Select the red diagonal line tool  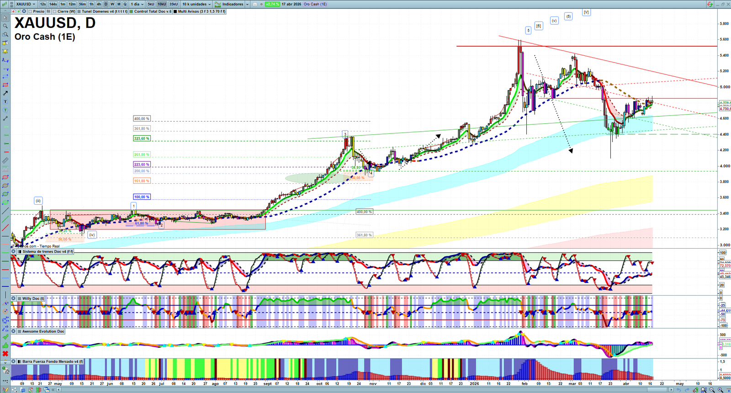(5, 228)
